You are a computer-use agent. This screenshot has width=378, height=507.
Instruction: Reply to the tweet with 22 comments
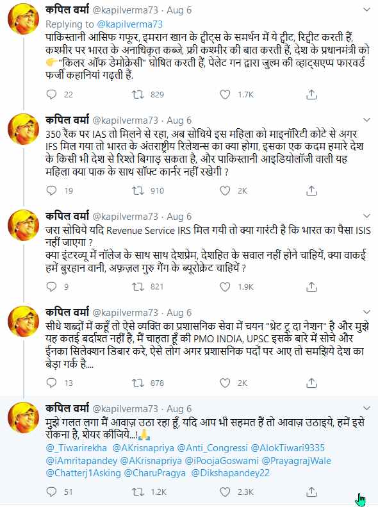click(52, 94)
